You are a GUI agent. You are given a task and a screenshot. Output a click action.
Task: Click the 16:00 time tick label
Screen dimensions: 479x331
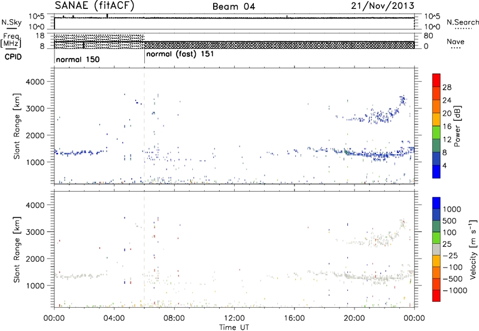click(x=294, y=318)
